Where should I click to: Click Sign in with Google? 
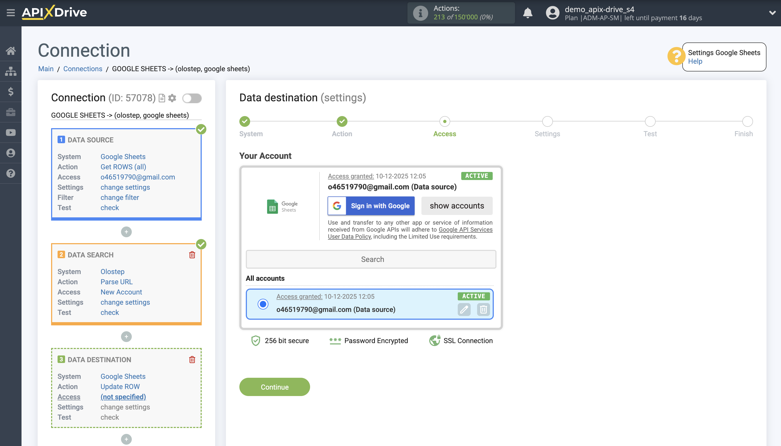(x=371, y=206)
